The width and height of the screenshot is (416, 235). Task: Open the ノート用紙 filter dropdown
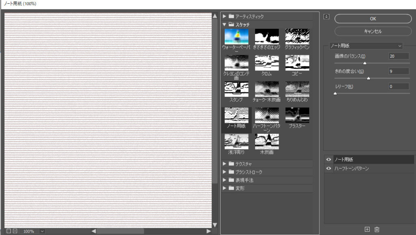[366, 46]
